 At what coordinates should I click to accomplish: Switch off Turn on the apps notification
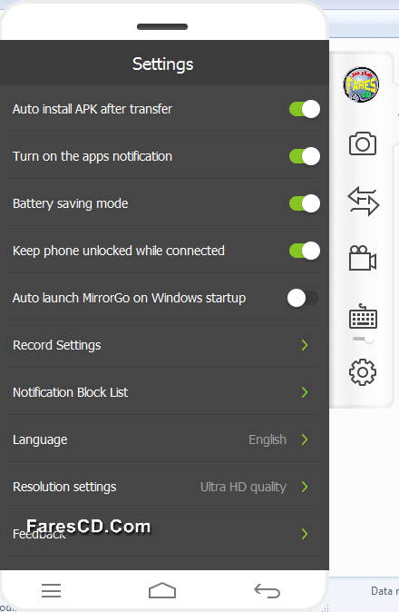[305, 156]
